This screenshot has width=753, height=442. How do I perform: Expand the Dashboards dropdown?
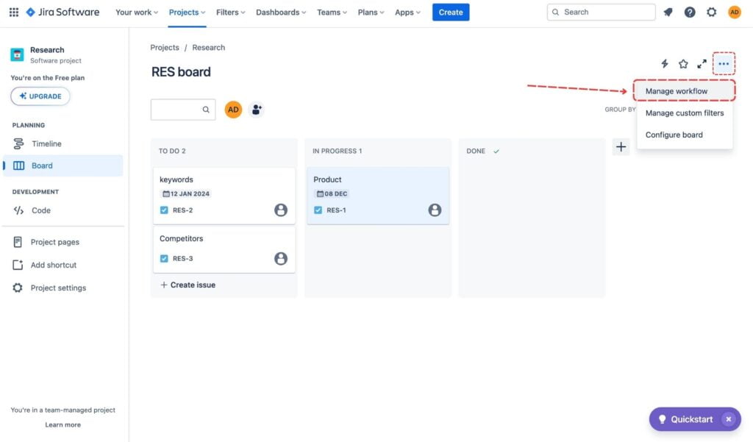[x=280, y=12]
